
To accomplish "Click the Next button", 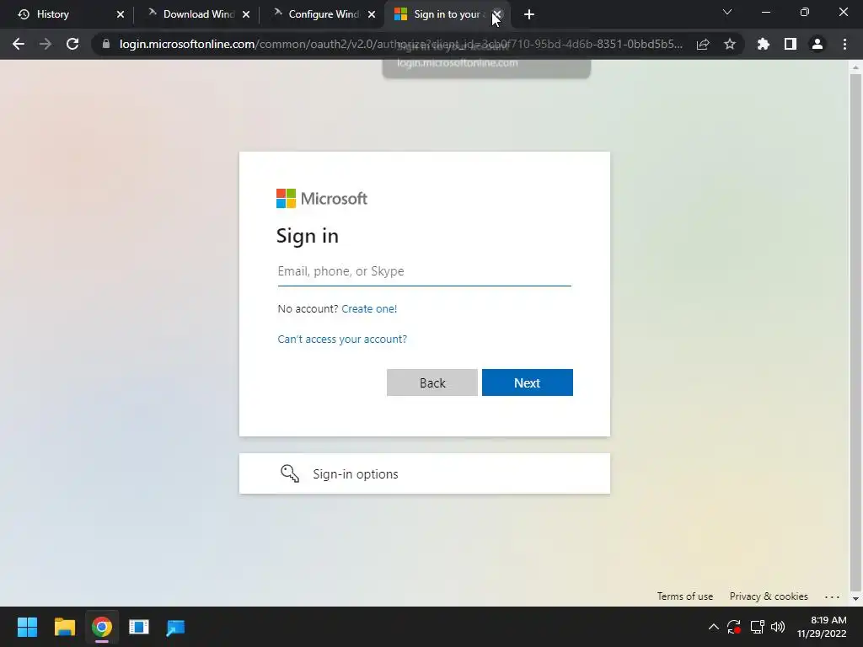I will [x=528, y=382].
